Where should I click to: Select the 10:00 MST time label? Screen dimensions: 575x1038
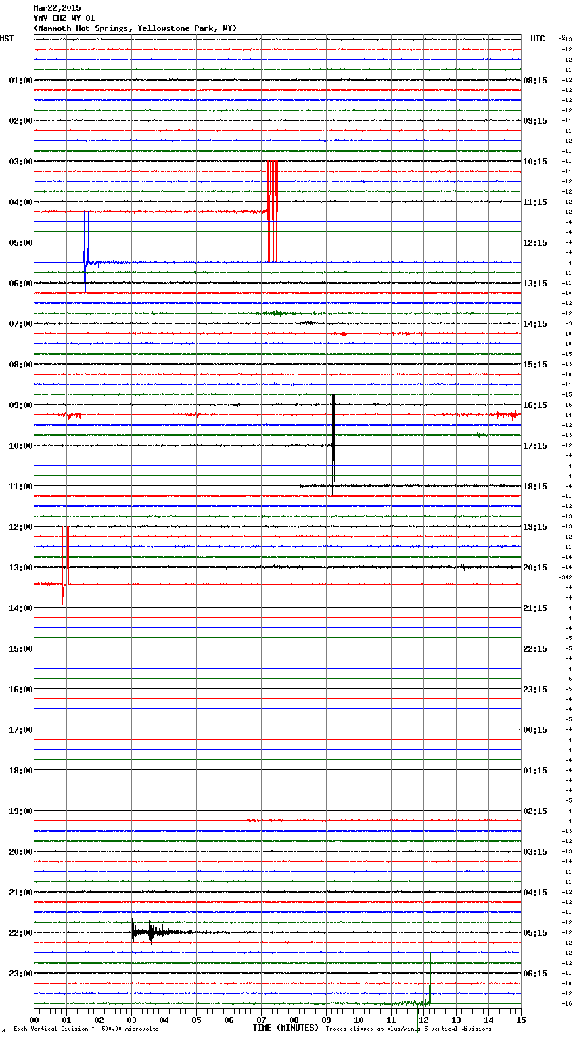click(21, 446)
